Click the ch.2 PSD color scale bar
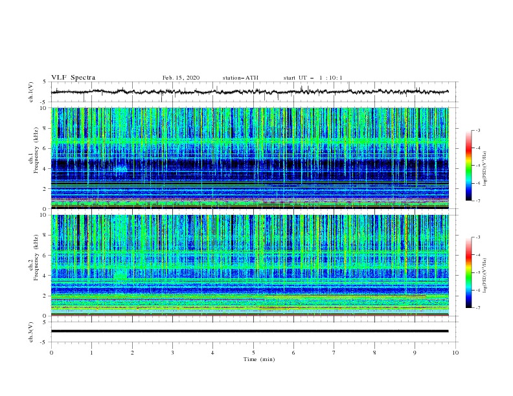The height and width of the screenshot is (396, 513). (x=468, y=272)
